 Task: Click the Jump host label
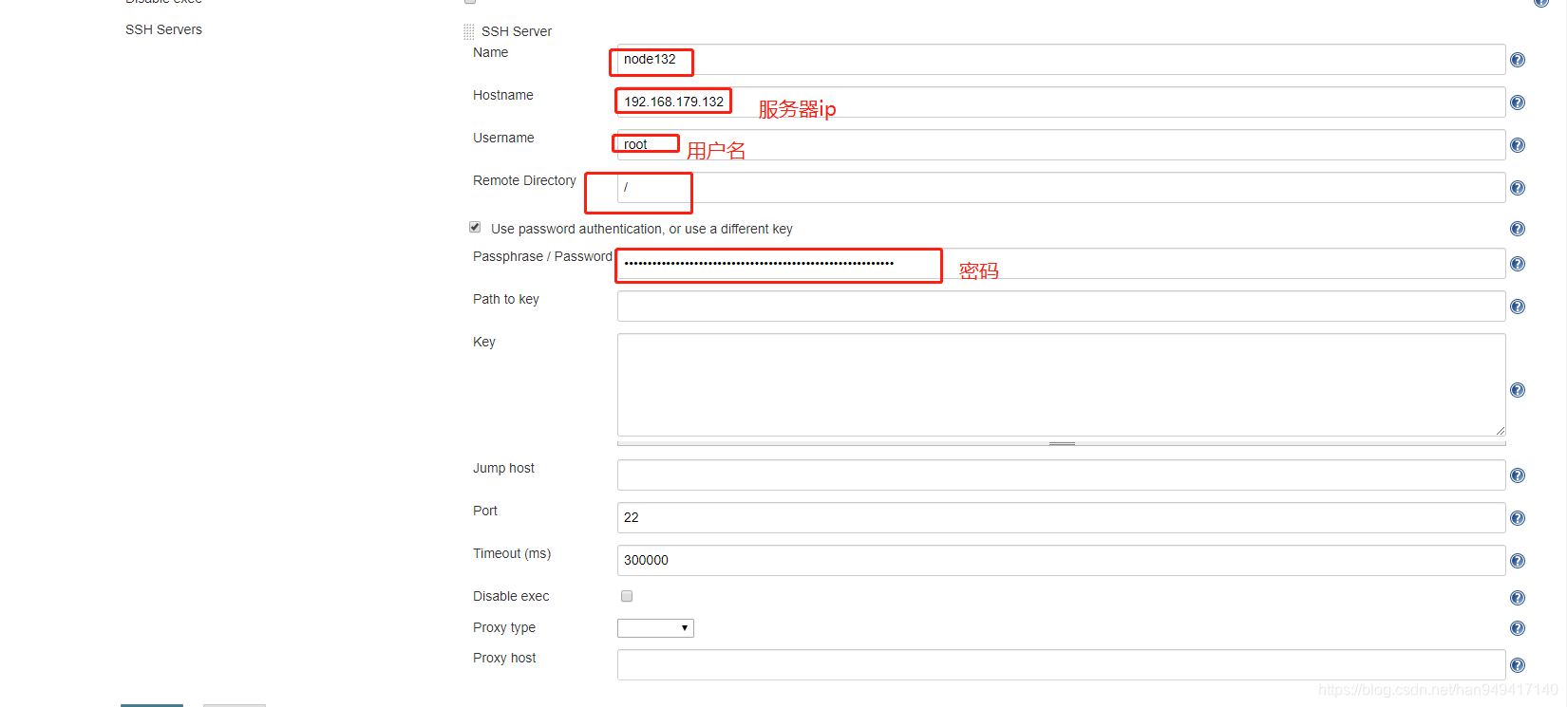[503, 468]
